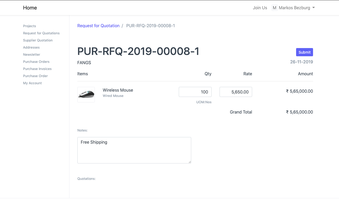339x211 pixels.
Task: Edit the Qty field showing 100
Action: [195, 92]
